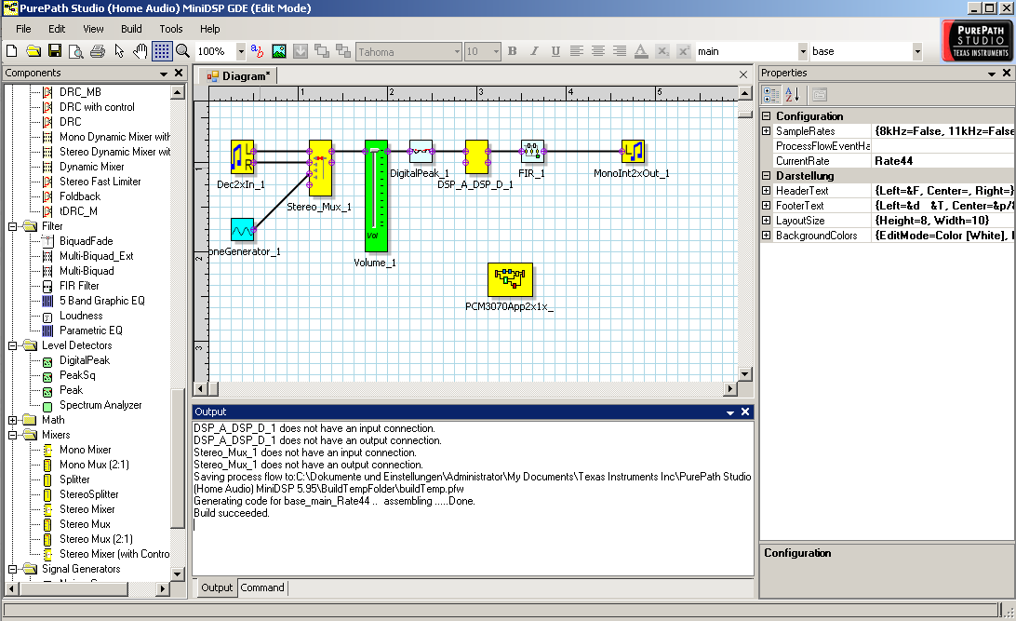The image size is (1016, 621).
Task: Open a file with folder icon
Action: (33, 51)
